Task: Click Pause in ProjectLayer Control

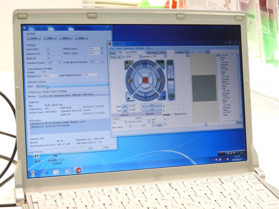Action: tap(66, 38)
